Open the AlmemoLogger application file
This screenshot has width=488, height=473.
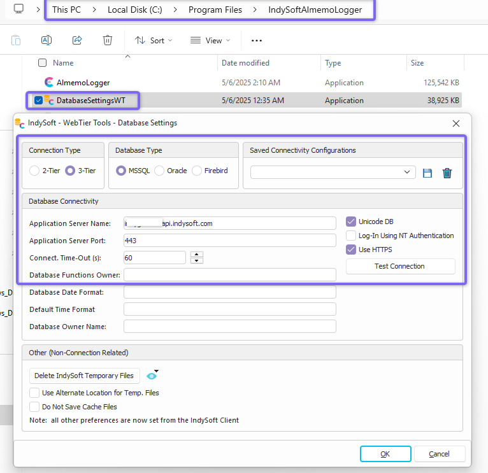83,83
